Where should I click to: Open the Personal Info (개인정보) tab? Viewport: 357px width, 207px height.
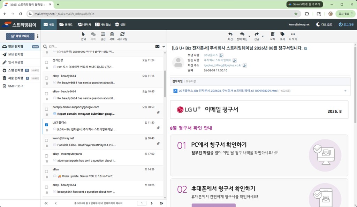tap(103, 24)
